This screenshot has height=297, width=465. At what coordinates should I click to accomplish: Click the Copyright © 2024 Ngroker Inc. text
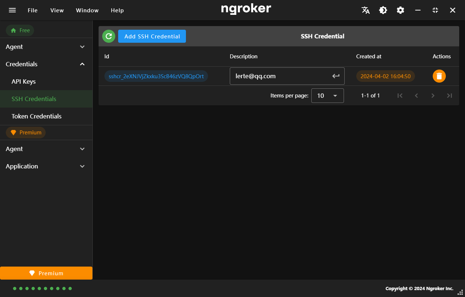(x=419, y=289)
